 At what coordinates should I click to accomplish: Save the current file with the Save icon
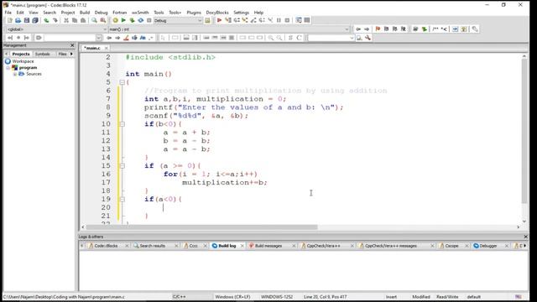click(27, 20)
